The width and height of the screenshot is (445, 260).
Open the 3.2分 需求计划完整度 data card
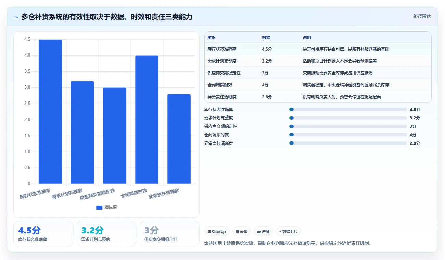(106, 234)
